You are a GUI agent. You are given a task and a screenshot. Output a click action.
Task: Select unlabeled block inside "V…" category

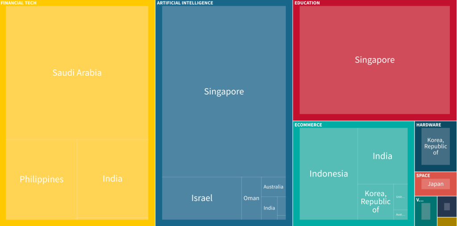coord(426,211)
